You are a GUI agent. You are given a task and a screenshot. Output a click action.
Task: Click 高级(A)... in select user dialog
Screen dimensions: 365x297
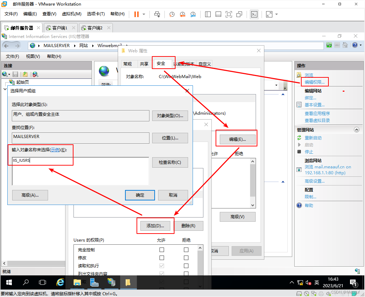pos(30,195)
